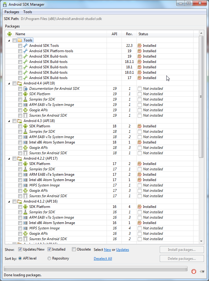Click the installed status icon for Android SDK Tools

pyautogui.click(x=139, y=46)
